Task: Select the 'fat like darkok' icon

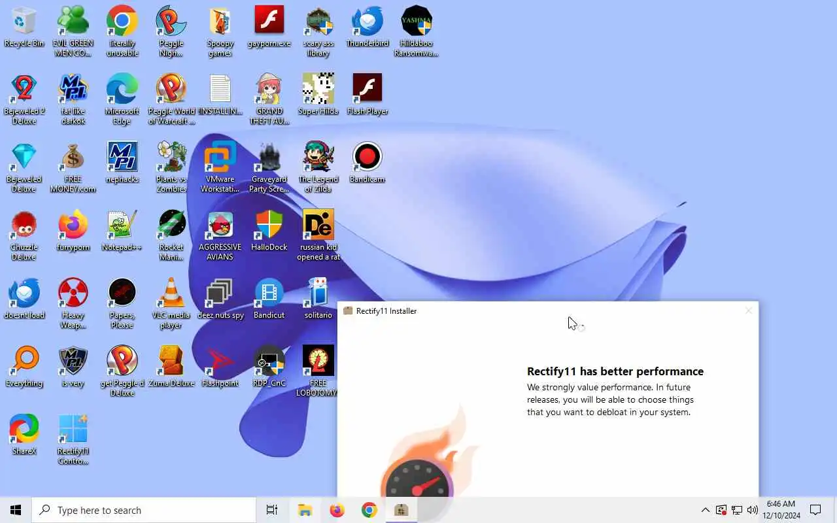Action: coord(73,99)
